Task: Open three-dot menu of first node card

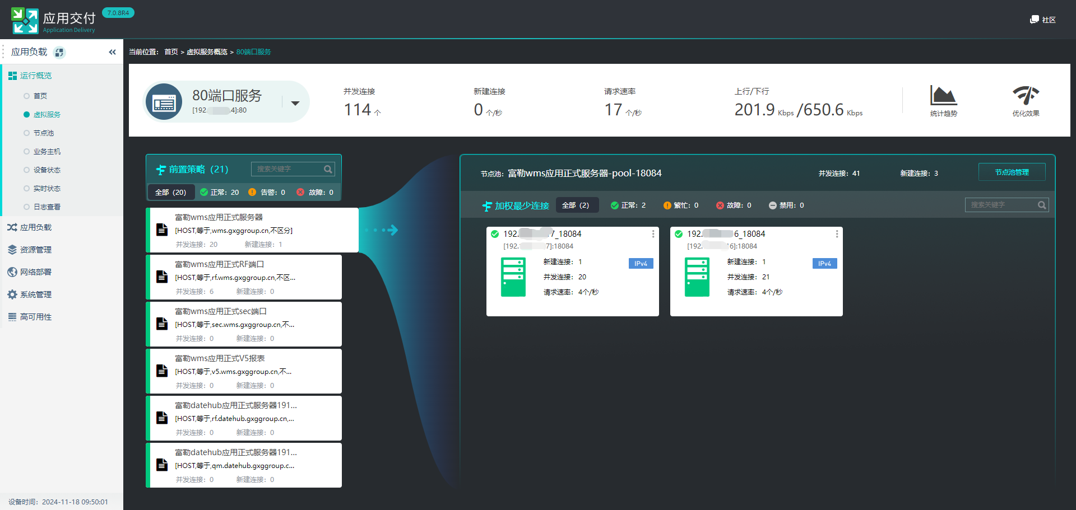Action: click(x=653, y=234)
